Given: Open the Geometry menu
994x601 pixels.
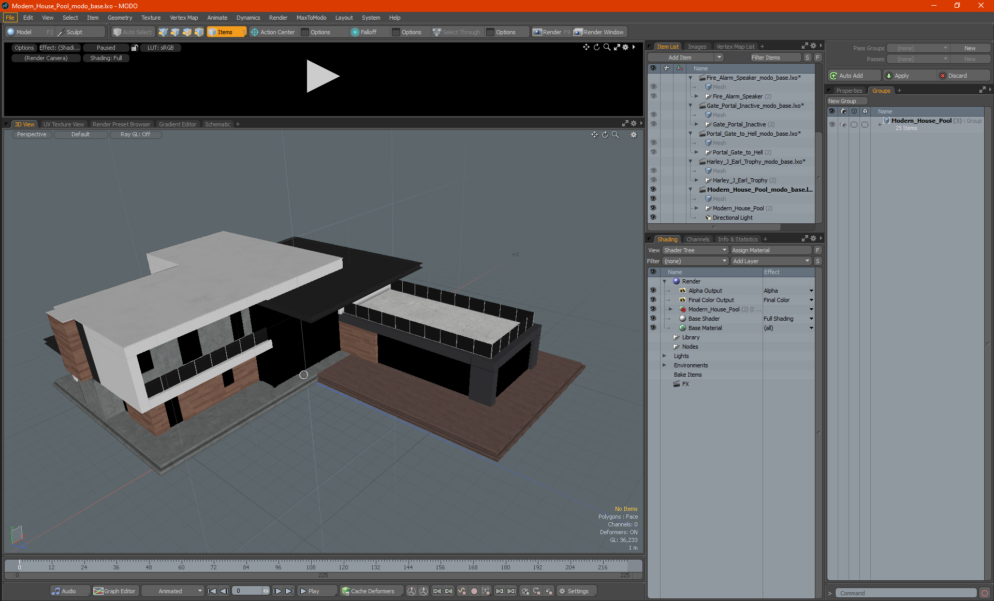Looking at the screenshot, I should (x=120, y=18).
